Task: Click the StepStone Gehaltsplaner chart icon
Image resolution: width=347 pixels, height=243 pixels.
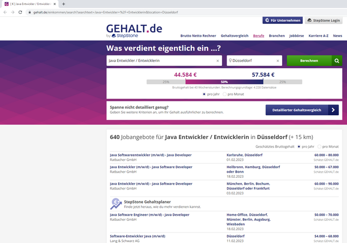Action: (116, 204)
